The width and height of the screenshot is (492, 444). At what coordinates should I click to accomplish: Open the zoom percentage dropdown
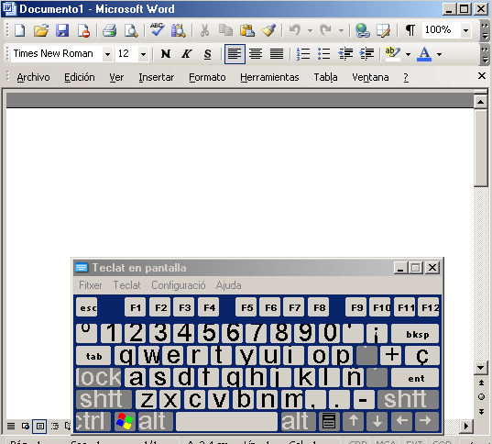(466, 30)
